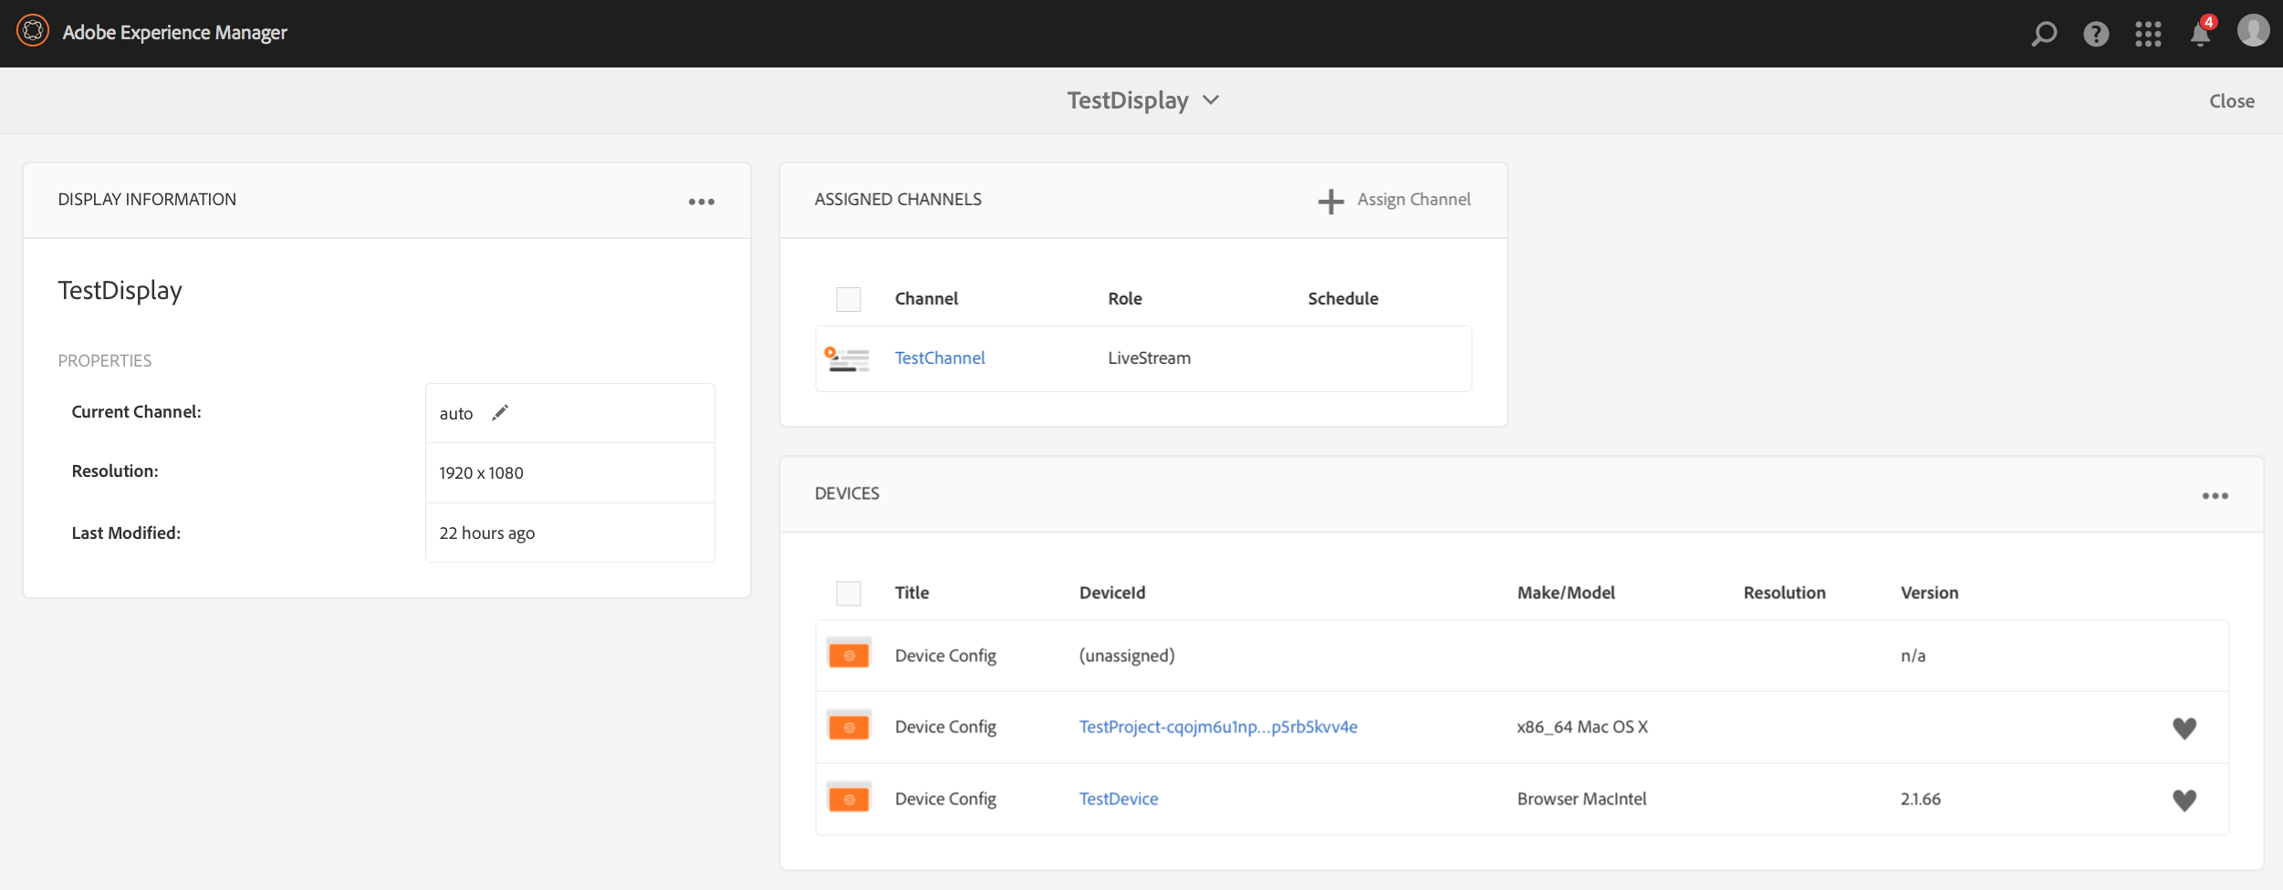Click the plus icon beside Assign Channel
Image resolution: width=2283 pixels, height=890 pixels.
point(1330,201)
